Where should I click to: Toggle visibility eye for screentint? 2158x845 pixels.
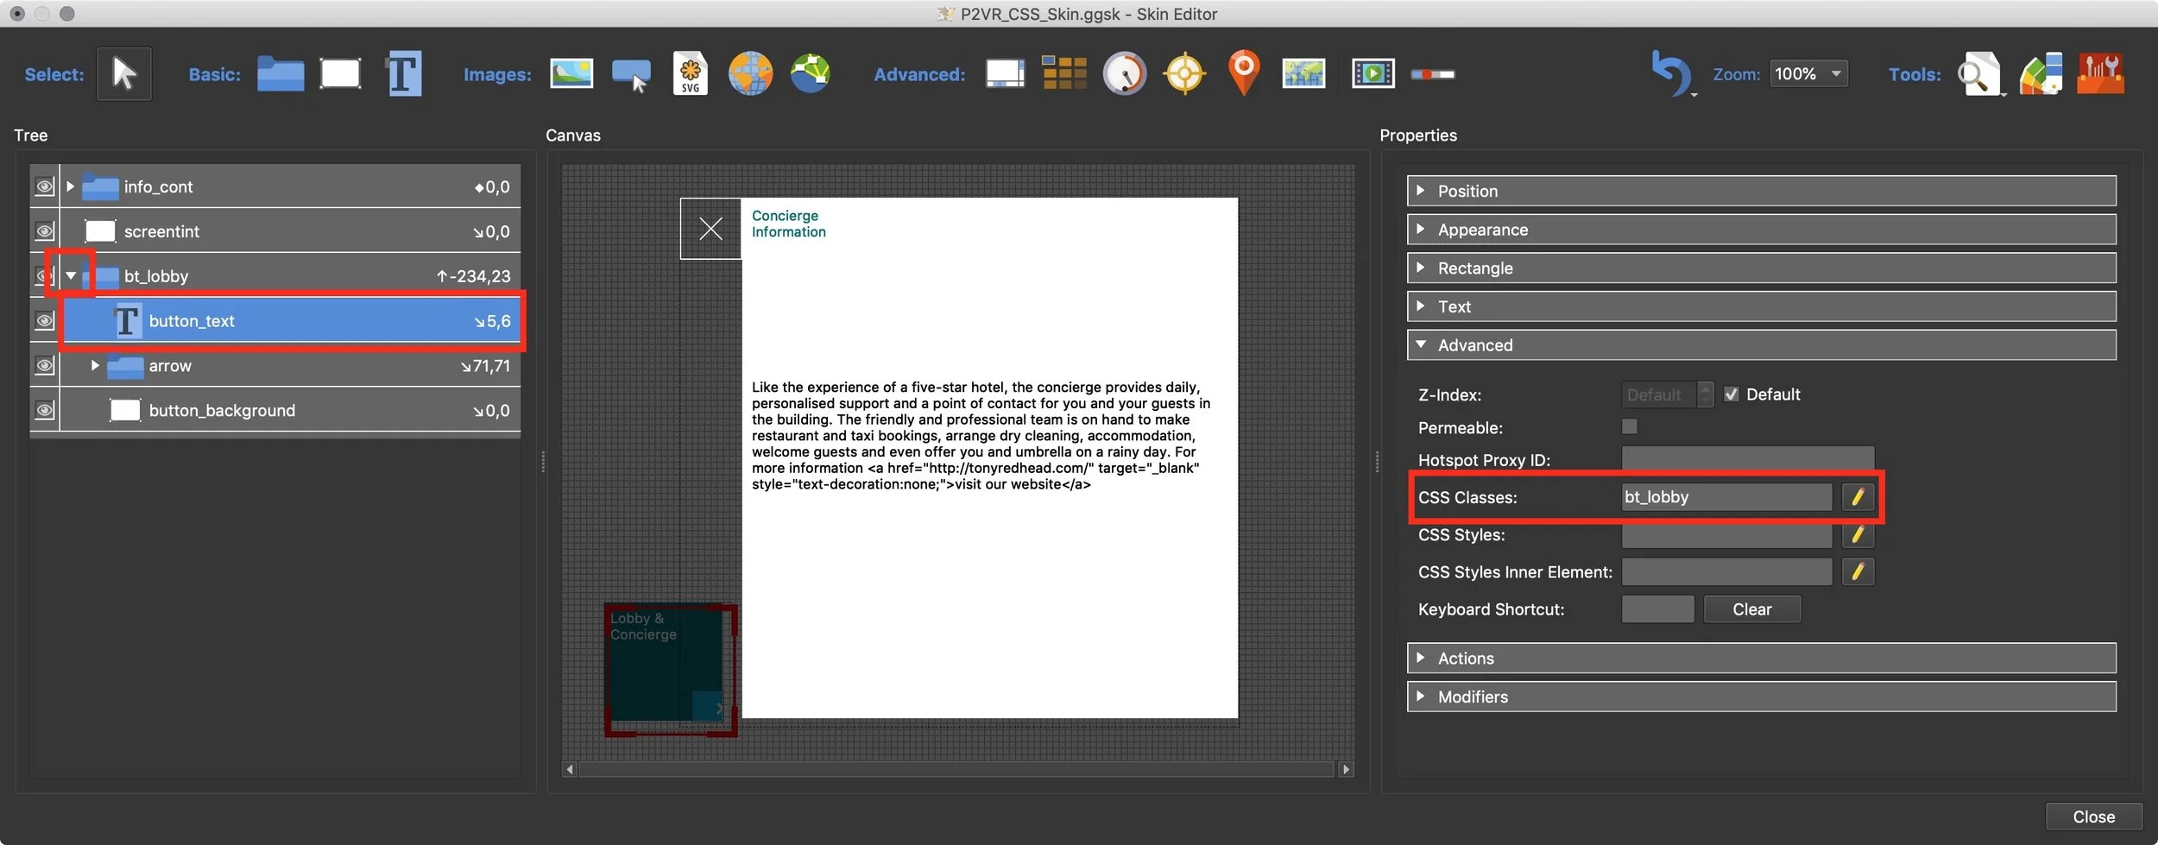44,231
